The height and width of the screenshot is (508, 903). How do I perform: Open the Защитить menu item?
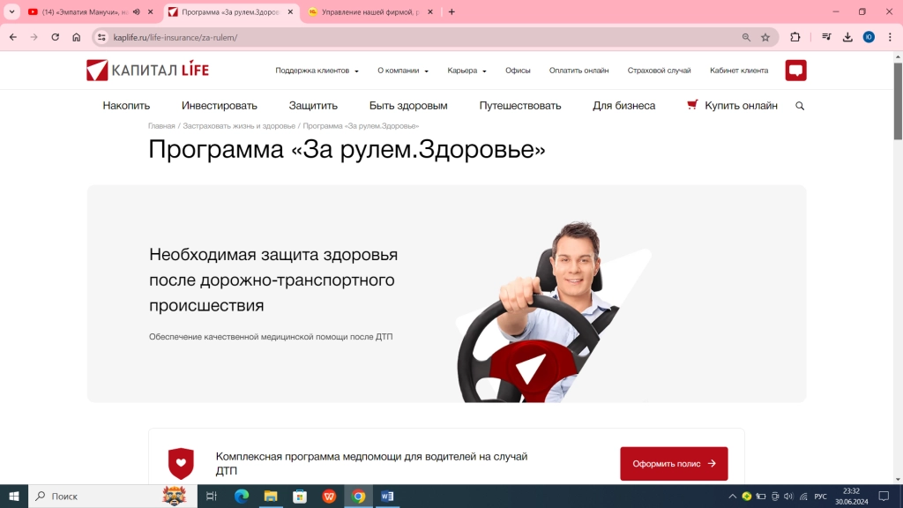pyautogui.click(x=313, y=106)
